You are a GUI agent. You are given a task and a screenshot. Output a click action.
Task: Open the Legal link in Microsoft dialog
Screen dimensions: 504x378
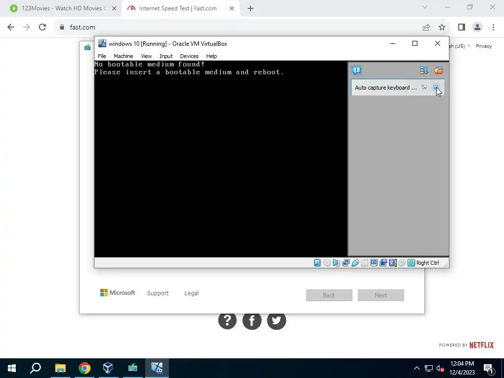click(x=191, y=293)
